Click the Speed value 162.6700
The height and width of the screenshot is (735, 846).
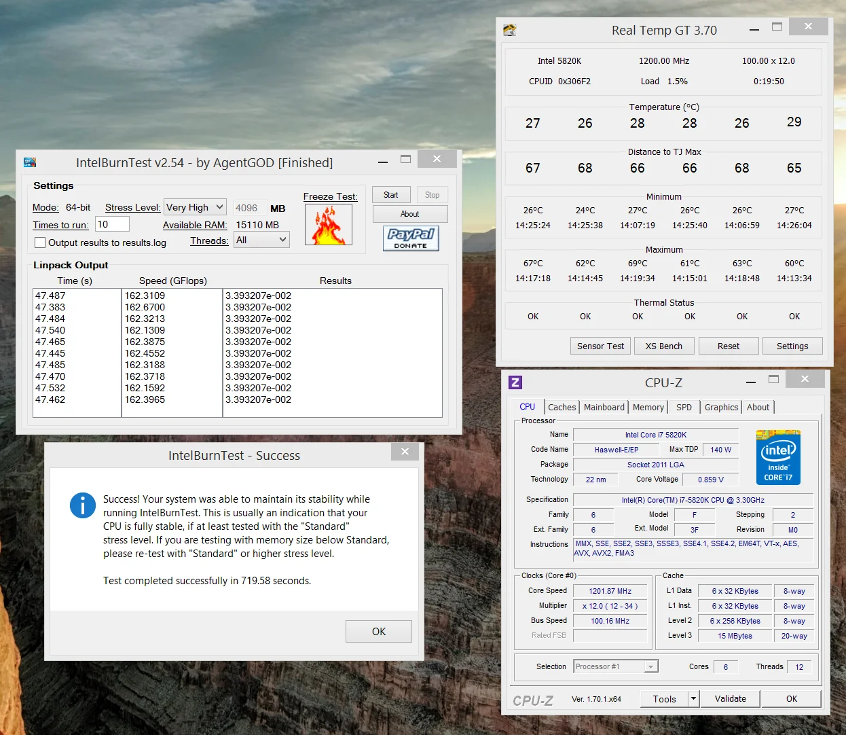pos(145,307)
